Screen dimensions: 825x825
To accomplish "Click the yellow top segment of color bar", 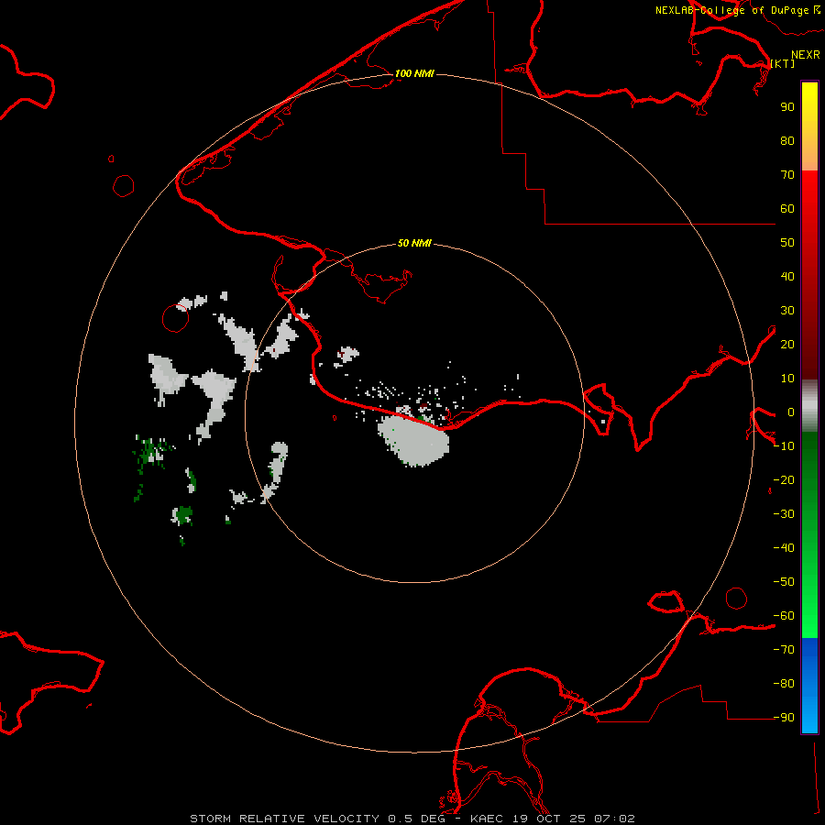I will (809, 126).
